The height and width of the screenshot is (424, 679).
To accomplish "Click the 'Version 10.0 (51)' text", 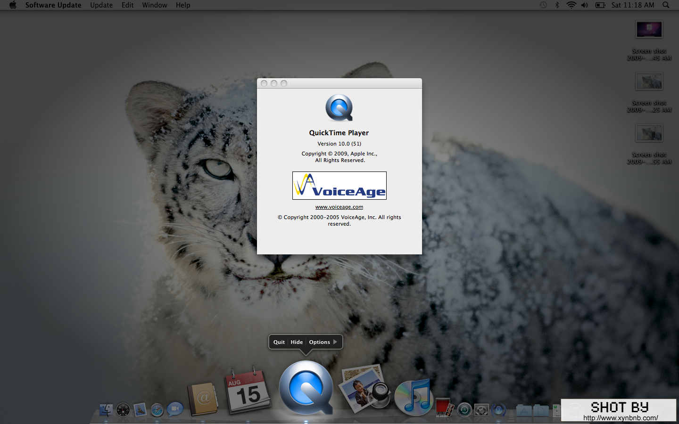I will point(339,144).
